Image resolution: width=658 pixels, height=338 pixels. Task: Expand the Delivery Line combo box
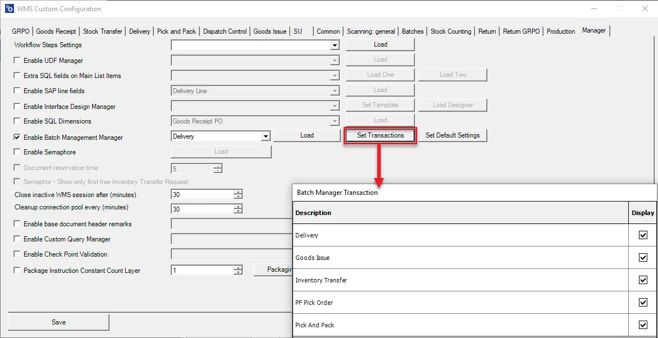[x=335, y=90]
